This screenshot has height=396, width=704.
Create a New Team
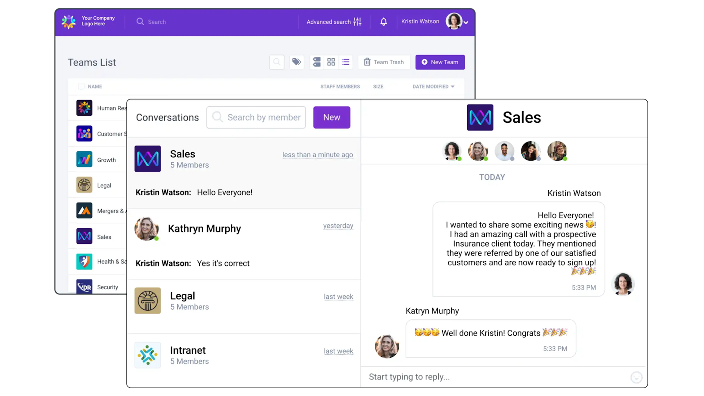click(x=440, y=62)
